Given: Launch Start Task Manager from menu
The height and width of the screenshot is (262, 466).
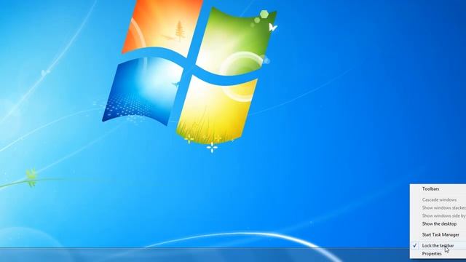Looking at the screenshot, I should (x=438, y=234).
